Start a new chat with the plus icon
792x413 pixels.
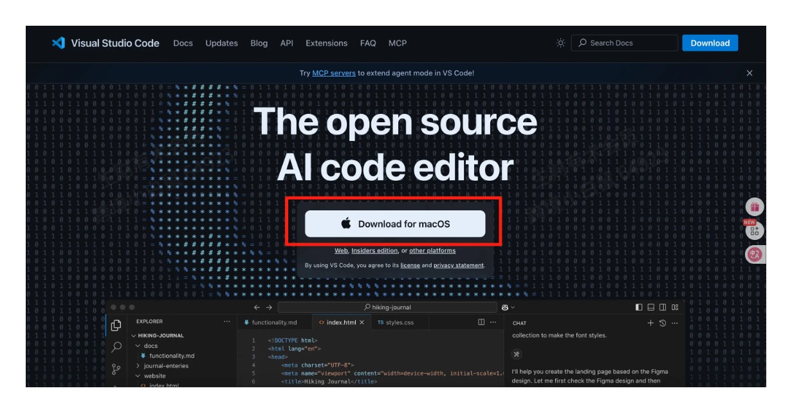point(650,323)
